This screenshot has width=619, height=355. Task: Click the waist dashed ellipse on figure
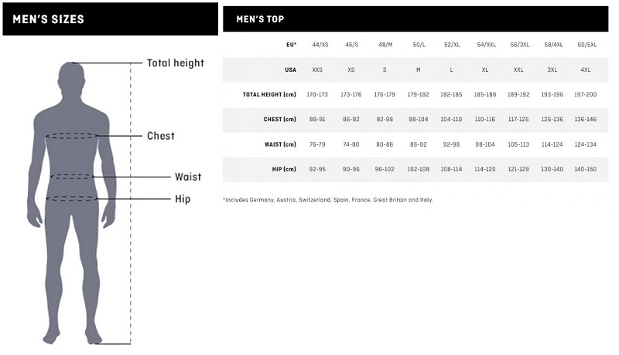[72, 177]
